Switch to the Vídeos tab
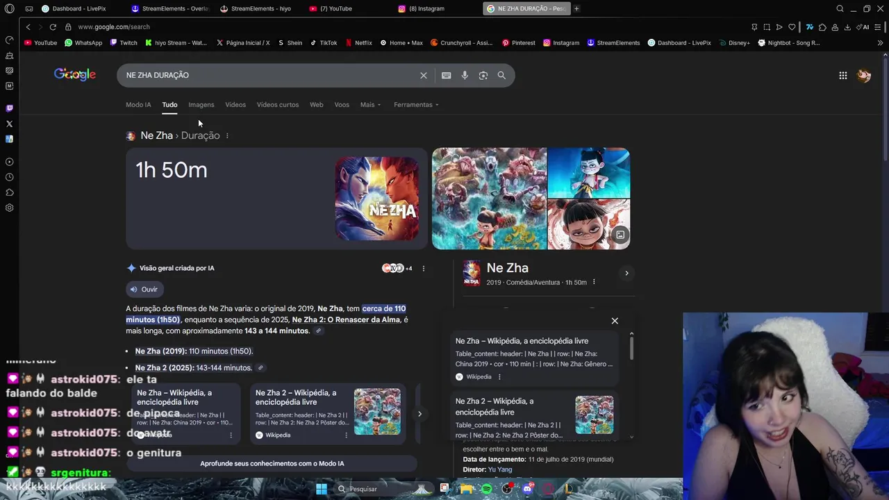The width and height of the screenshot is (889, 500). coord(235,105)
